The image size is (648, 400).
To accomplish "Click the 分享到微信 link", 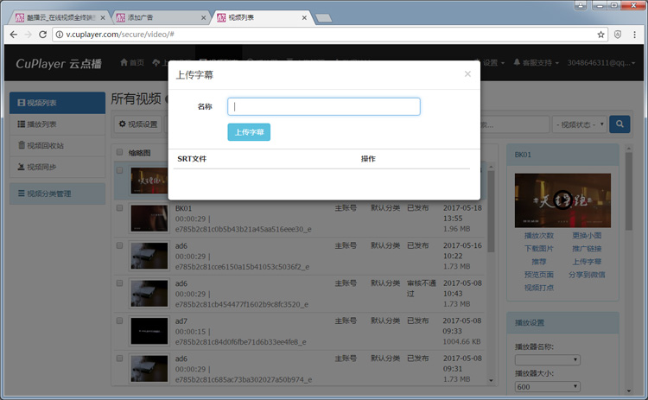I will [588, 275].
